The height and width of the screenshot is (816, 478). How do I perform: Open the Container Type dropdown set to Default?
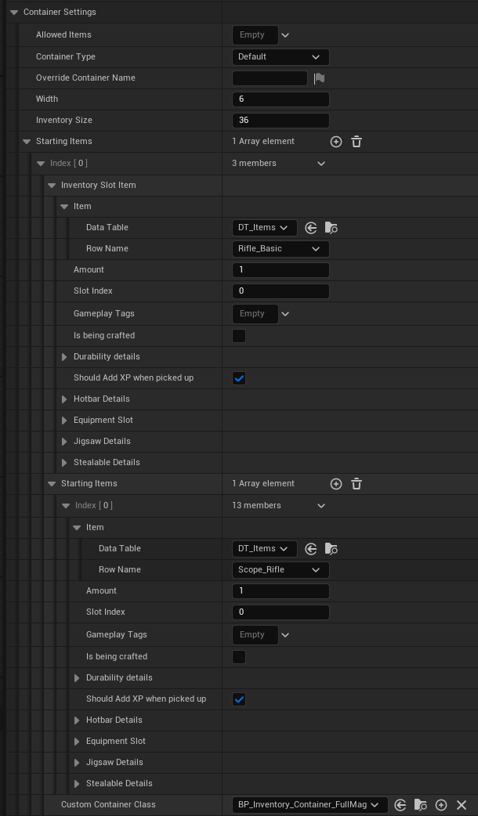coord(281,56)
